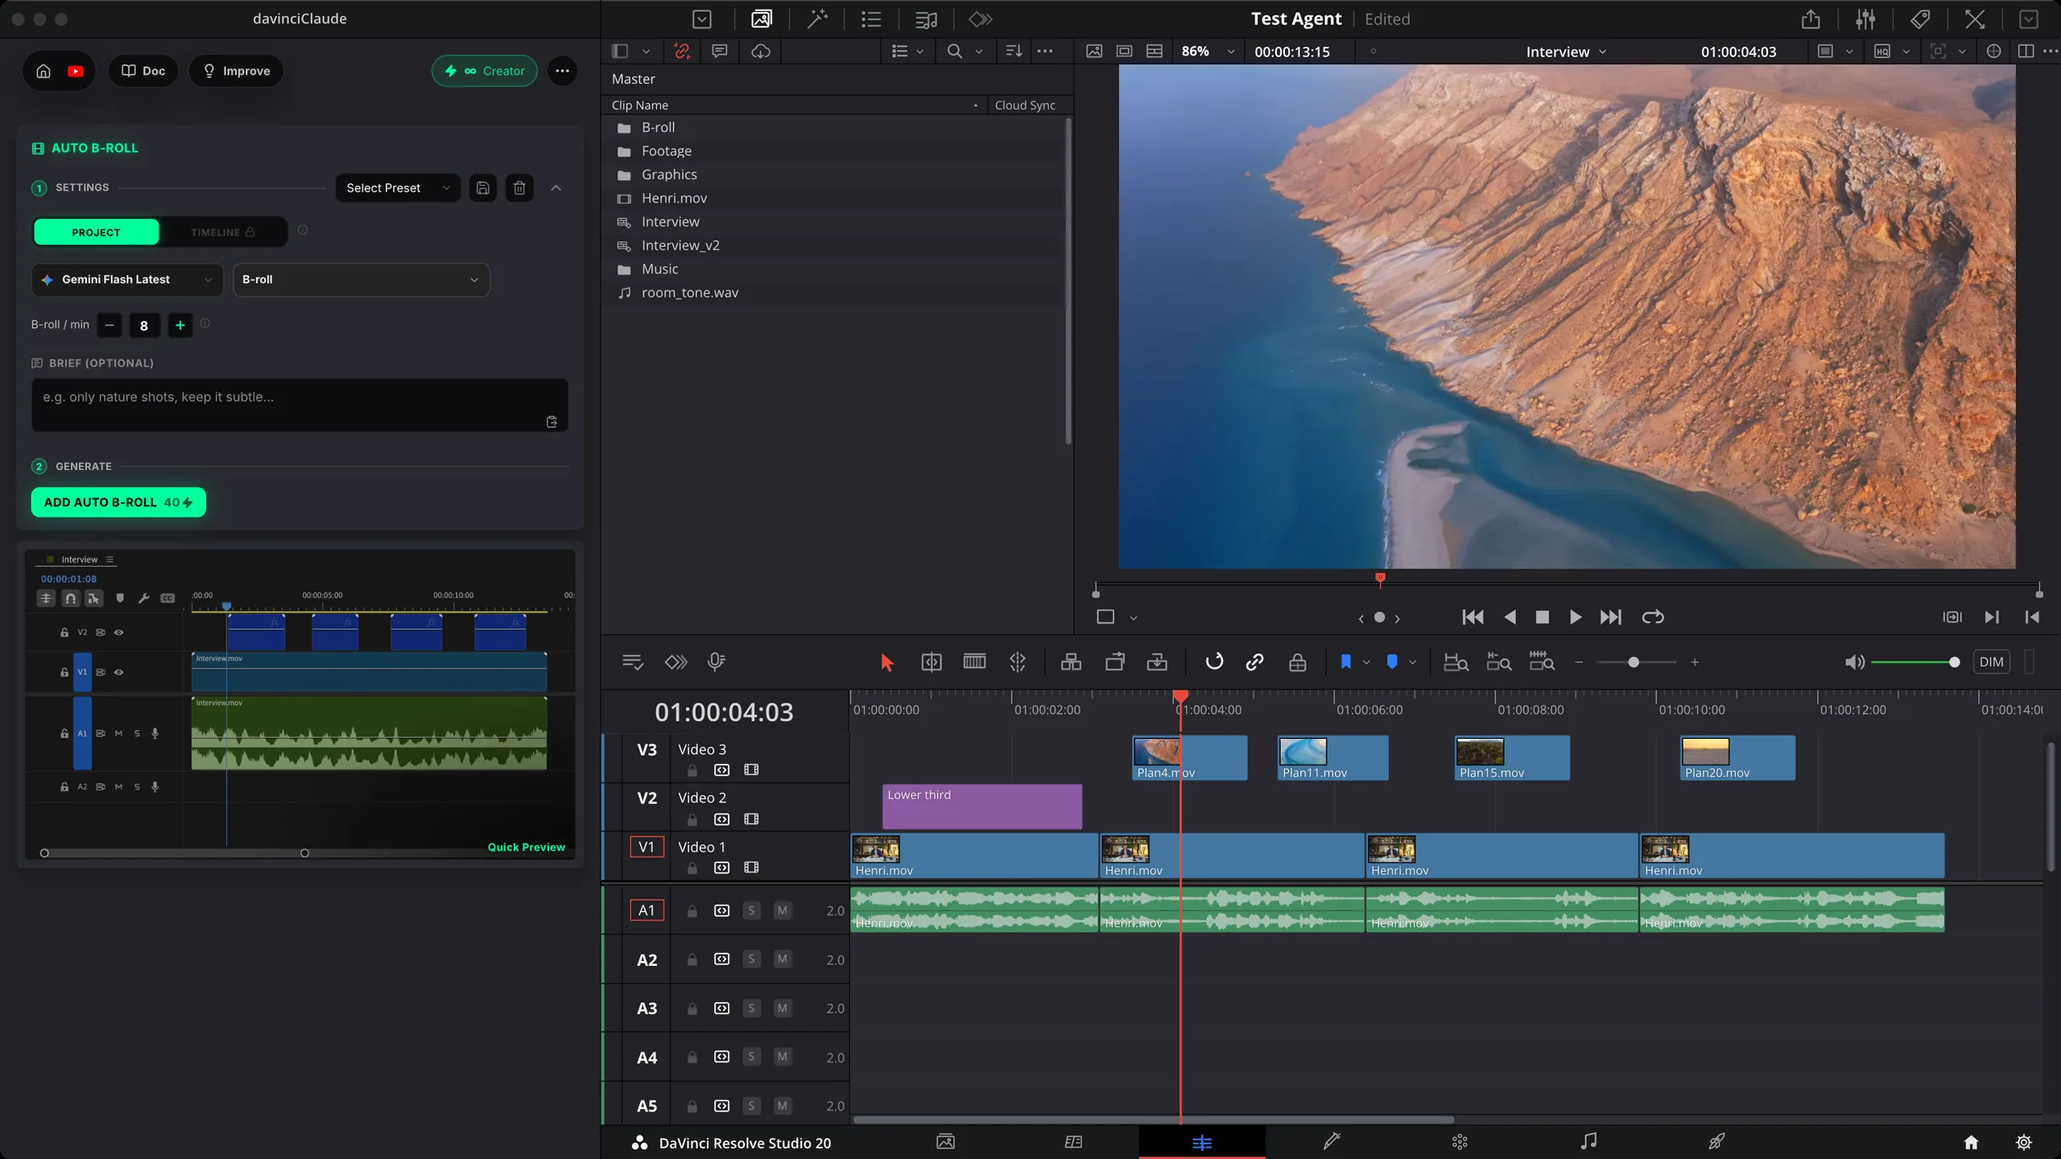Click the Custom Zoom icon
Screen dimensions: 2061x1159
(1542, 662)
